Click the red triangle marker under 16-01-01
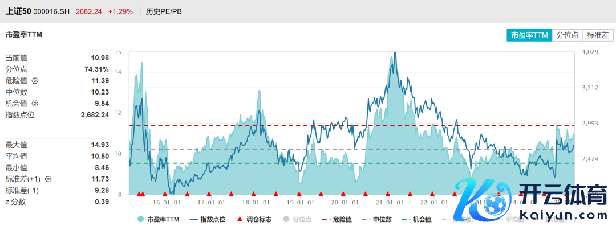Screen dimensions: 616x234 tap(164, 195)
